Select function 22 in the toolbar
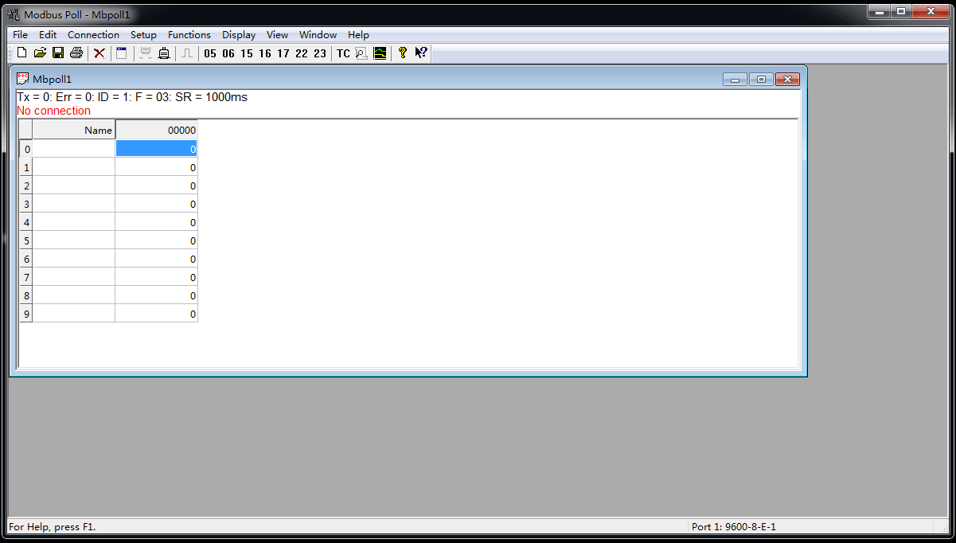 pos(302,53)
